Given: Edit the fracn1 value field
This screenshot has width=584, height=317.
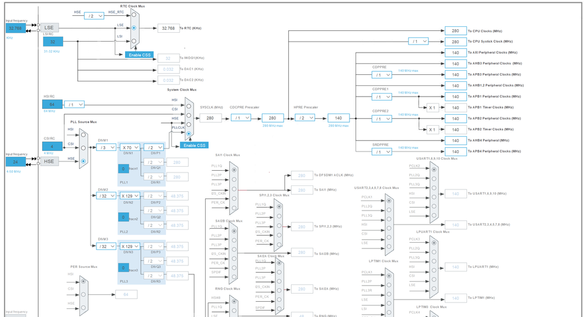Looking at the screenshot, I should point(123,169).
